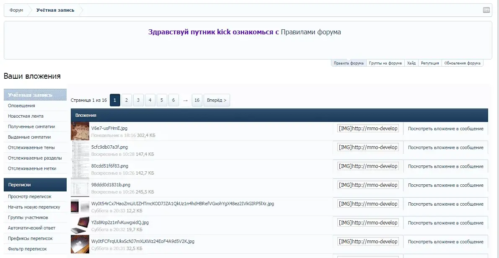Open thumbnail of 5cfc9db07a3f.png

tap(80, 150)
